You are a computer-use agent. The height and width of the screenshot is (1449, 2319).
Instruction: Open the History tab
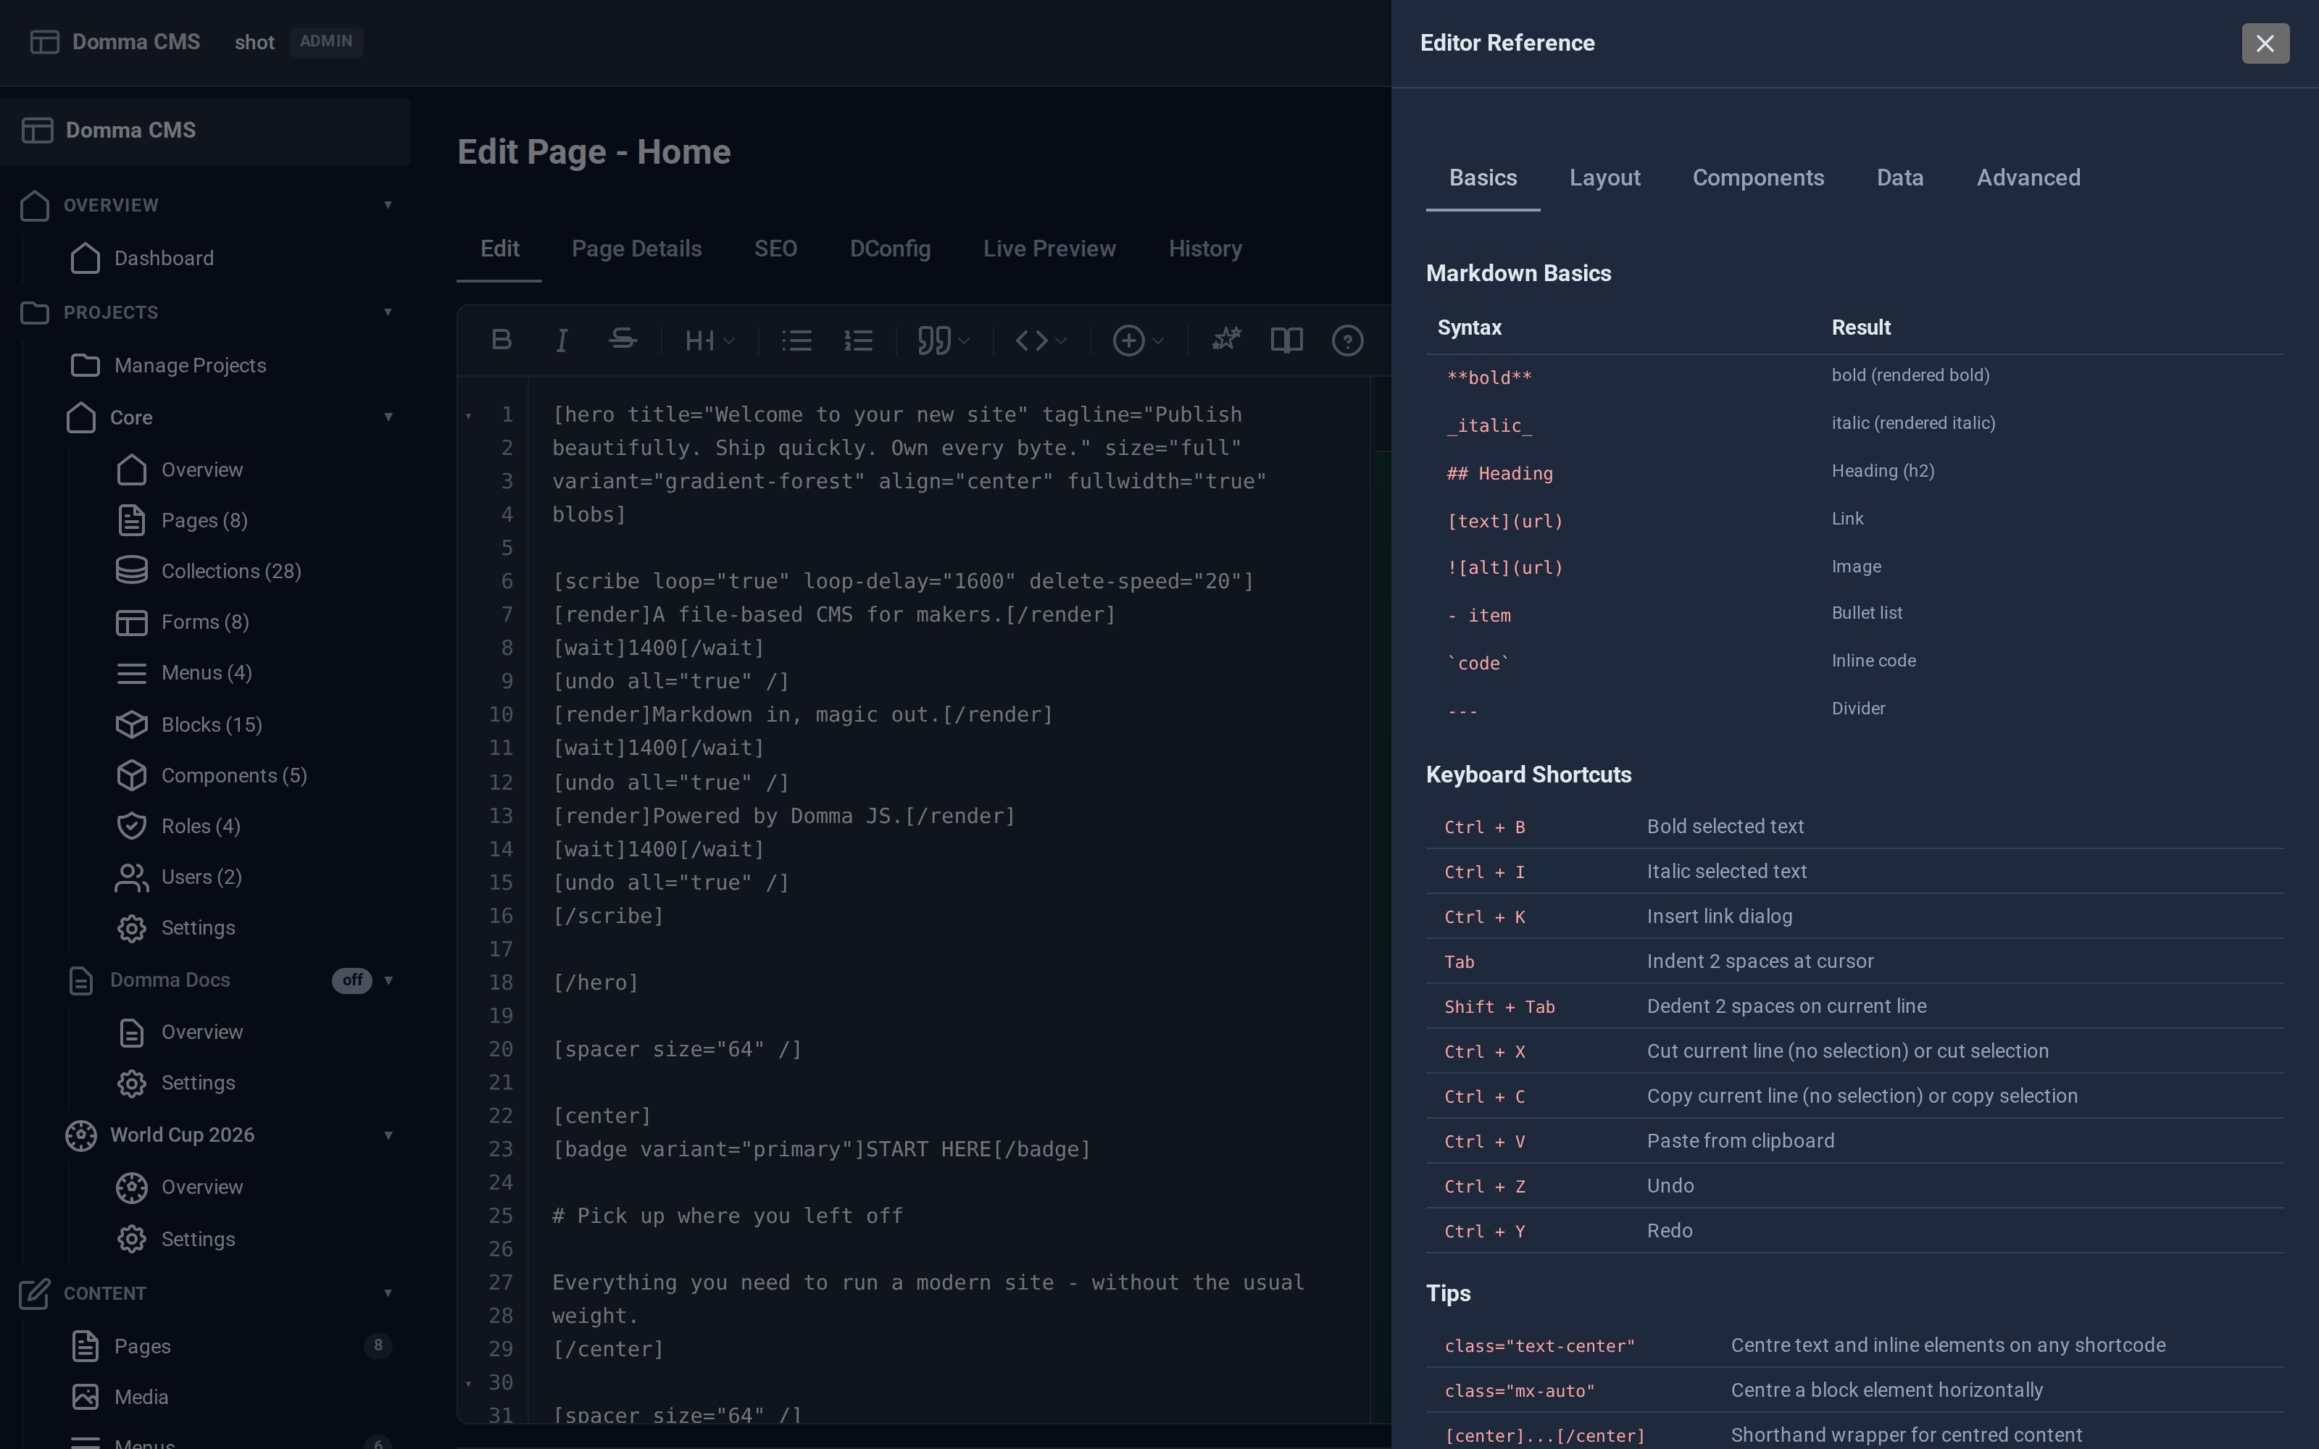coord(1204,249)
